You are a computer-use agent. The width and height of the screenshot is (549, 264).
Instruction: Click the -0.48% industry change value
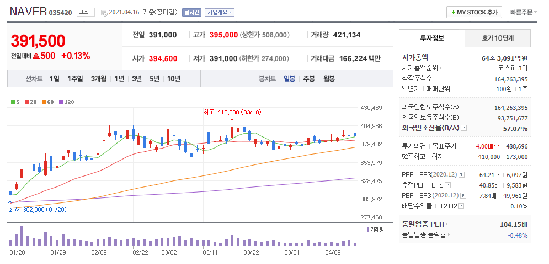click(518, 235)
